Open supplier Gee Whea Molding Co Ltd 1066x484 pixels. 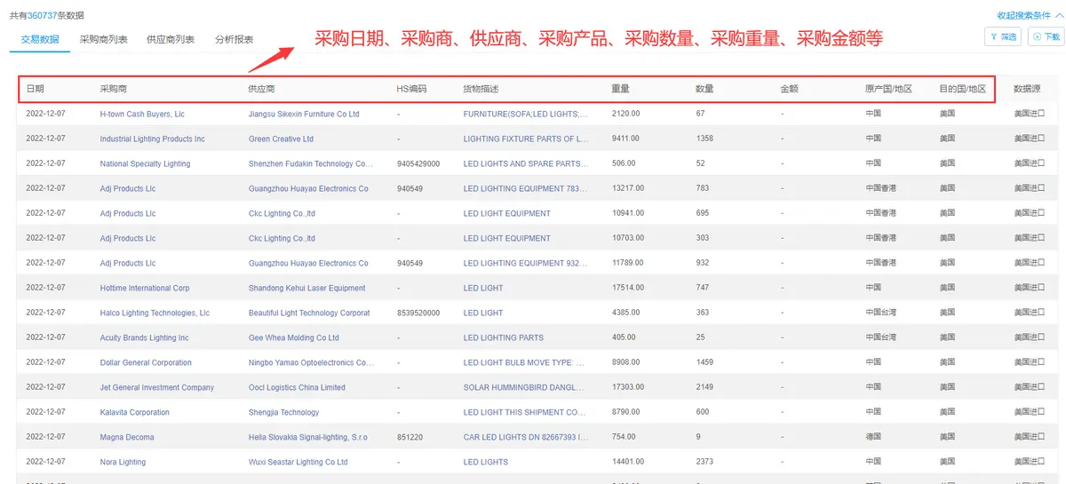click(x=293, y=337)
